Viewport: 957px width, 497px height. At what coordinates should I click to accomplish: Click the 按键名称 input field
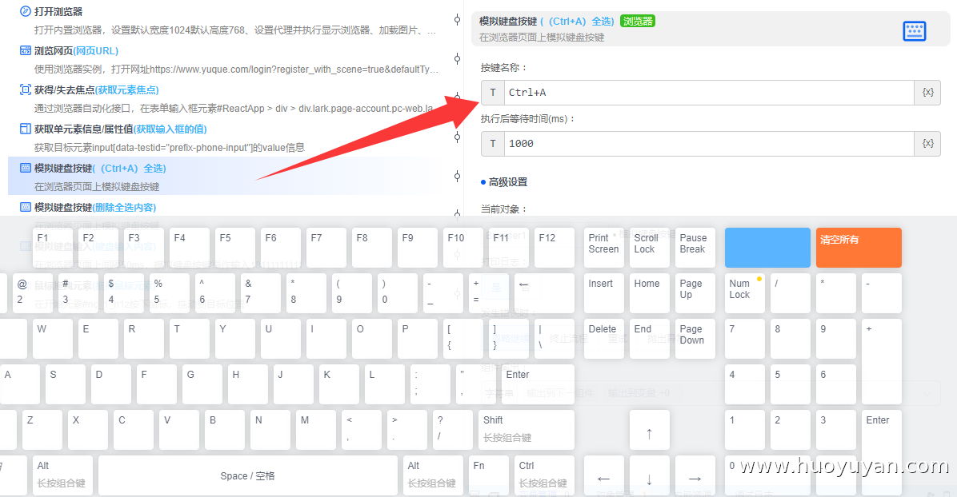(x=709, y=92)
